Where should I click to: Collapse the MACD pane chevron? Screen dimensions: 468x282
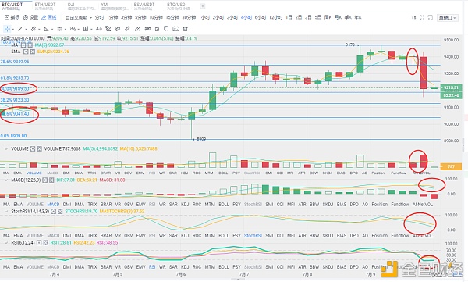(x=5, y=180)
